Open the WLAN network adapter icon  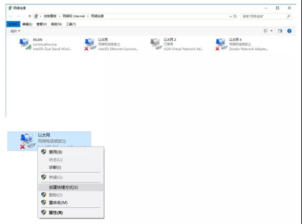click(x=25, y=44)
